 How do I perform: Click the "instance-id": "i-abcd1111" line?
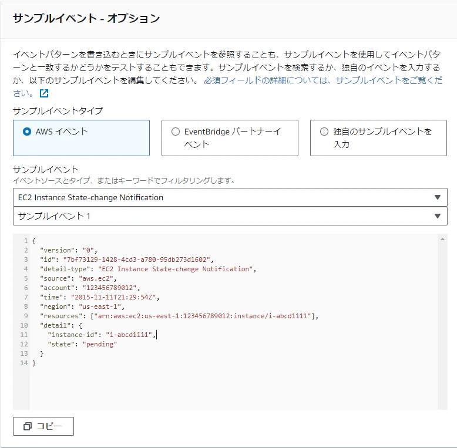click(102, 335)
